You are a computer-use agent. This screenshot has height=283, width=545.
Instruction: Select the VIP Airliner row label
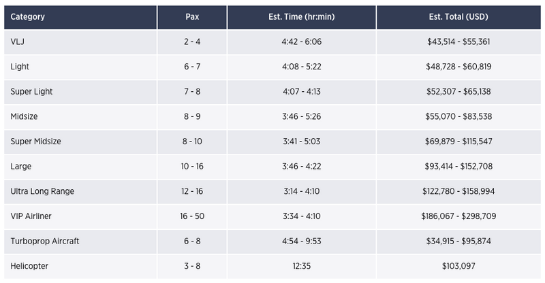(31, 216)
